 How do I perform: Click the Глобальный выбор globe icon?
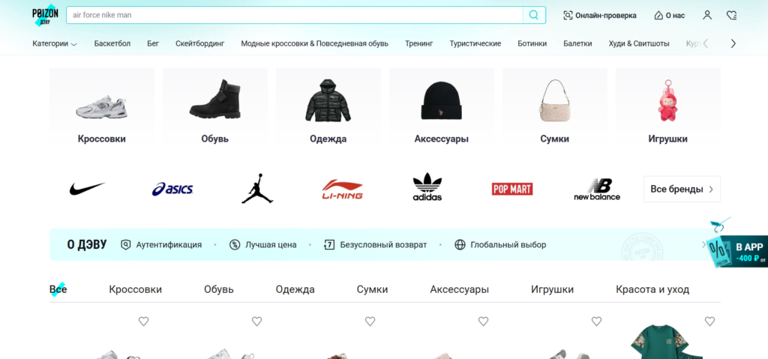[460, 244]
